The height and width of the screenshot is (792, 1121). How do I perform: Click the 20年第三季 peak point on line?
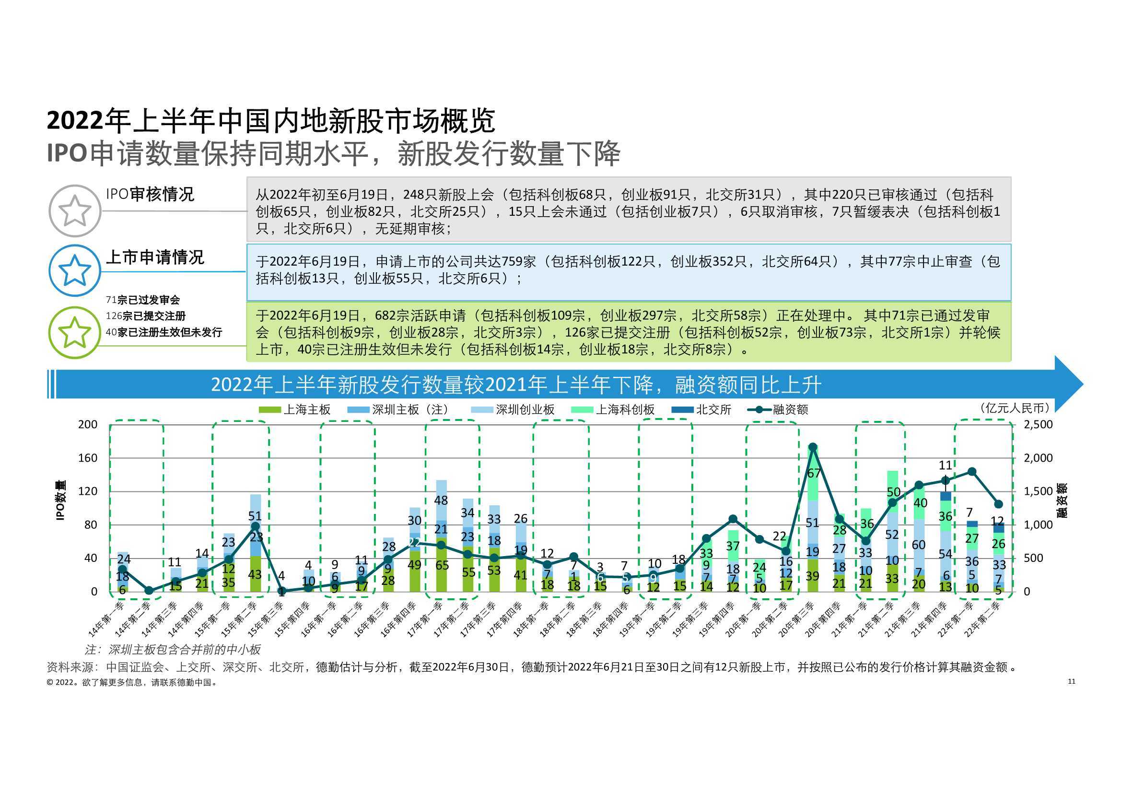(813, 447)
